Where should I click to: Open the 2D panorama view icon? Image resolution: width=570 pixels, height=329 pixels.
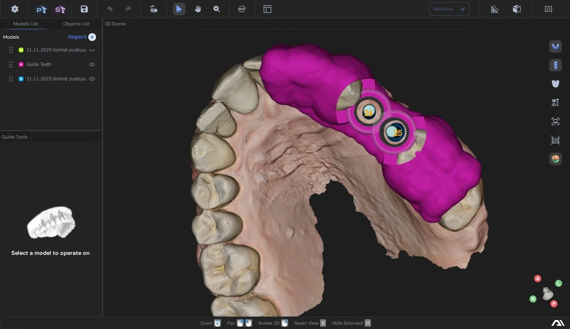(x=548, y=9)
